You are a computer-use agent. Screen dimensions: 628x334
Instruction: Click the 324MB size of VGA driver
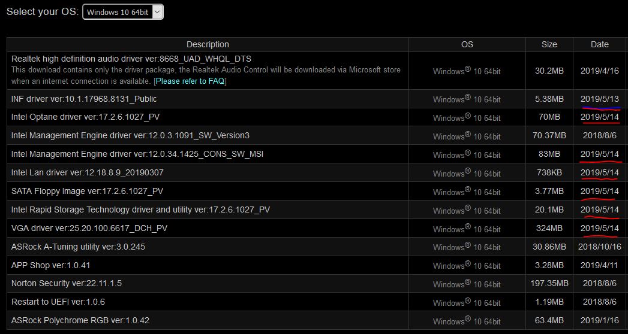click(549, 228)
